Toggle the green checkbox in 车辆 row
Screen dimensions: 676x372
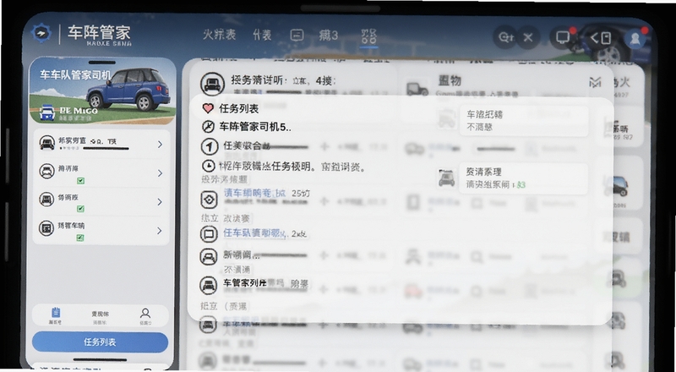coord(80,238)
